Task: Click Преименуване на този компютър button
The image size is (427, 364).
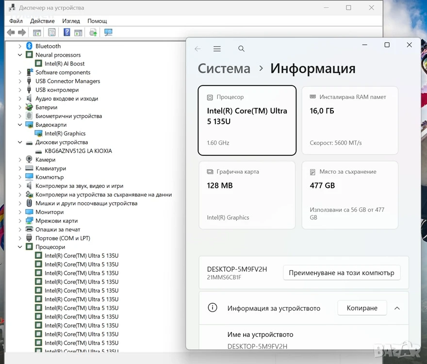Action: point(342,273)
